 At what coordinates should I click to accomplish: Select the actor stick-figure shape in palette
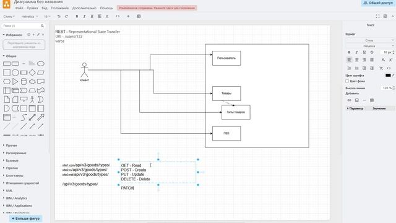[32, 99]
